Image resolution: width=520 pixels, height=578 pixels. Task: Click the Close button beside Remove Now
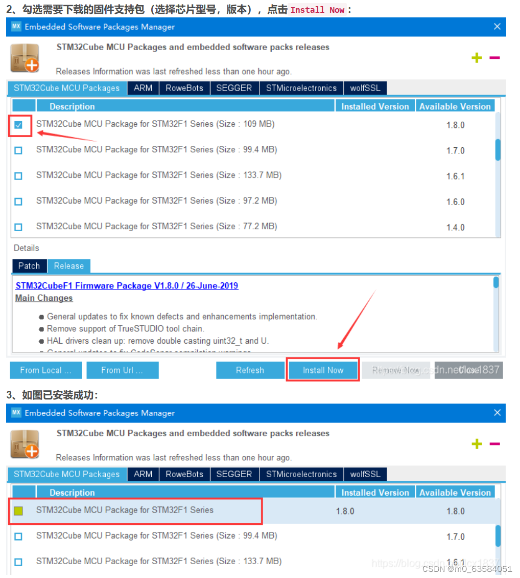(468, 370)
